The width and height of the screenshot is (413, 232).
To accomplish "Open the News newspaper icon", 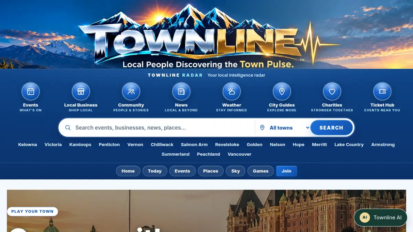I will 181,91.
